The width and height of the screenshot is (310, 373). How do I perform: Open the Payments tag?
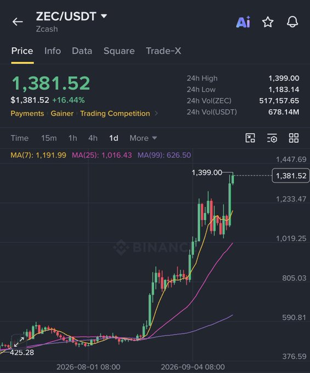pos(27,114)
